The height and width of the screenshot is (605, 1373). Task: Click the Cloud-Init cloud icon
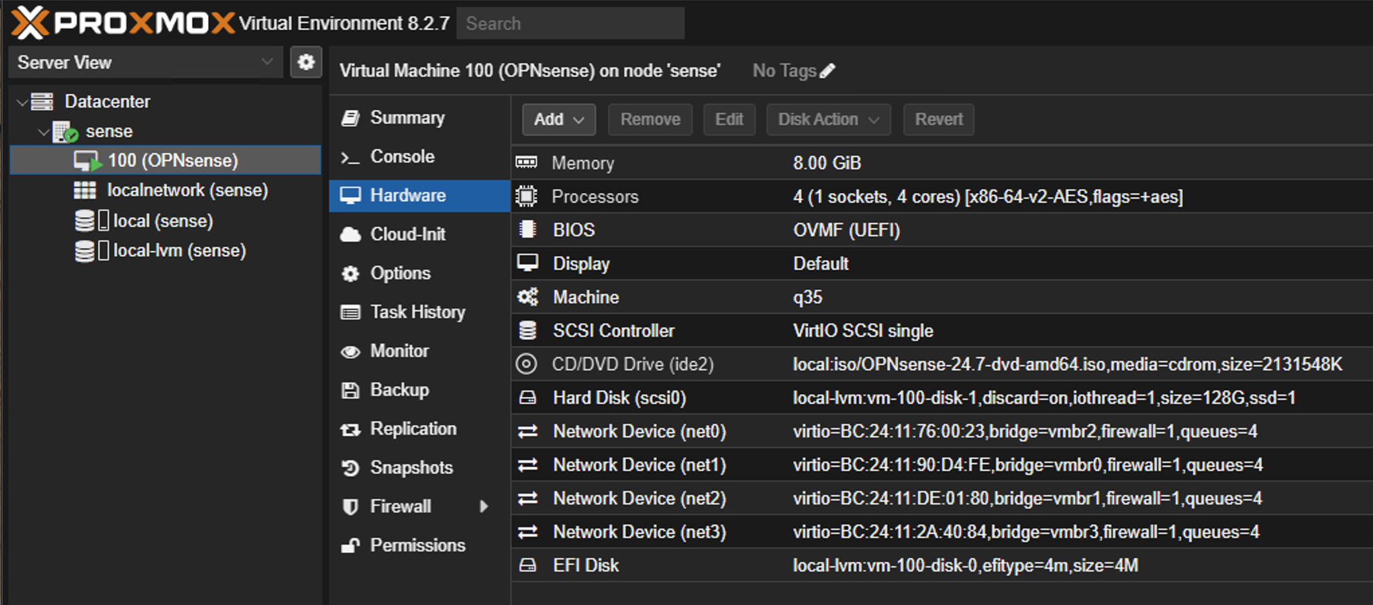coord(350,234)
